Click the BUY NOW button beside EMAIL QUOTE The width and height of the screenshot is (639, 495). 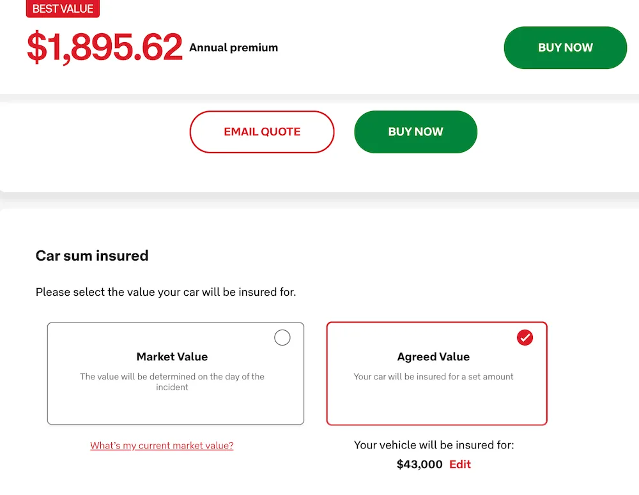(415, 132)
